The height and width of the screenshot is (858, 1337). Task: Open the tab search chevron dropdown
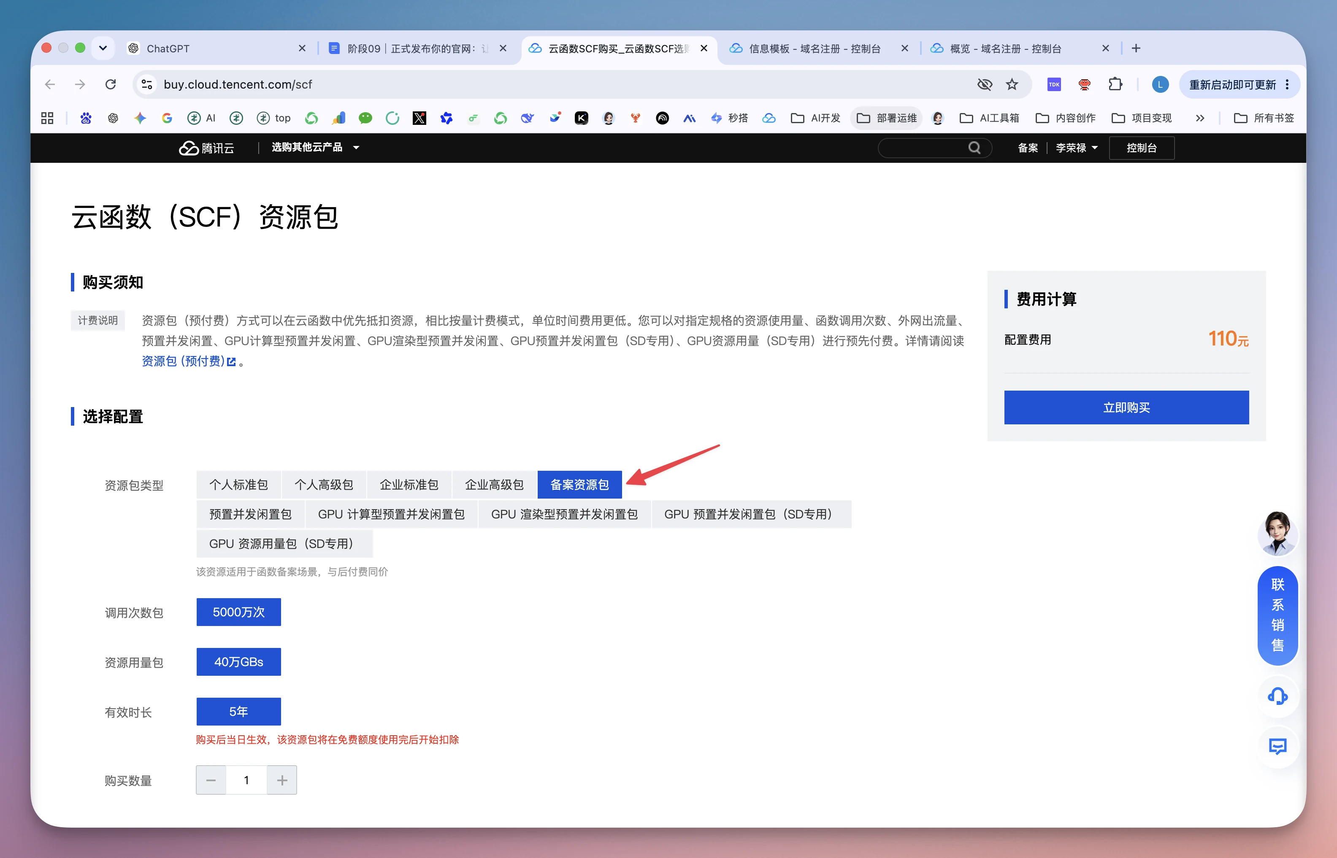point(103,48)
